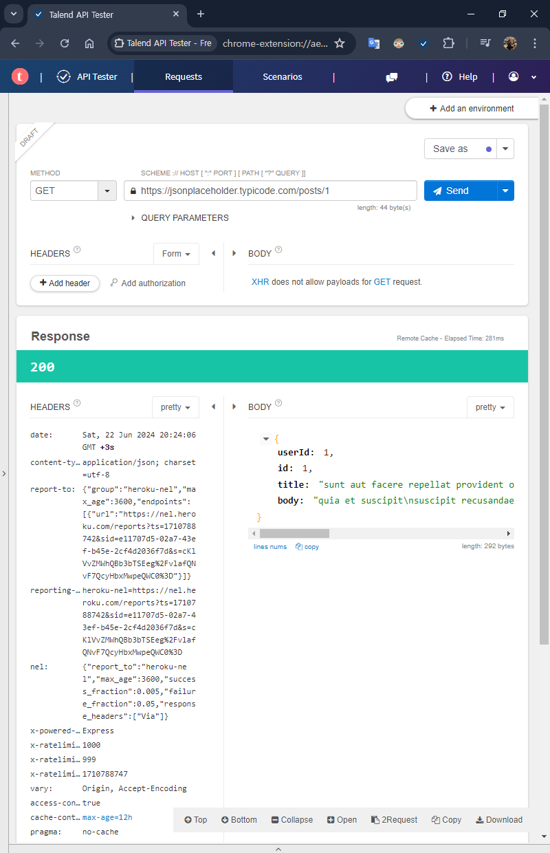Open the user account menu
Viewport: 550px width, 853px height.
coord(522,77)
